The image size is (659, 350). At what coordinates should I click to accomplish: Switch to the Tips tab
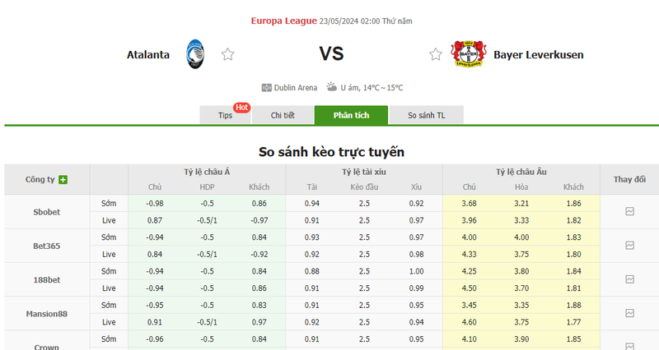[225, 115]
